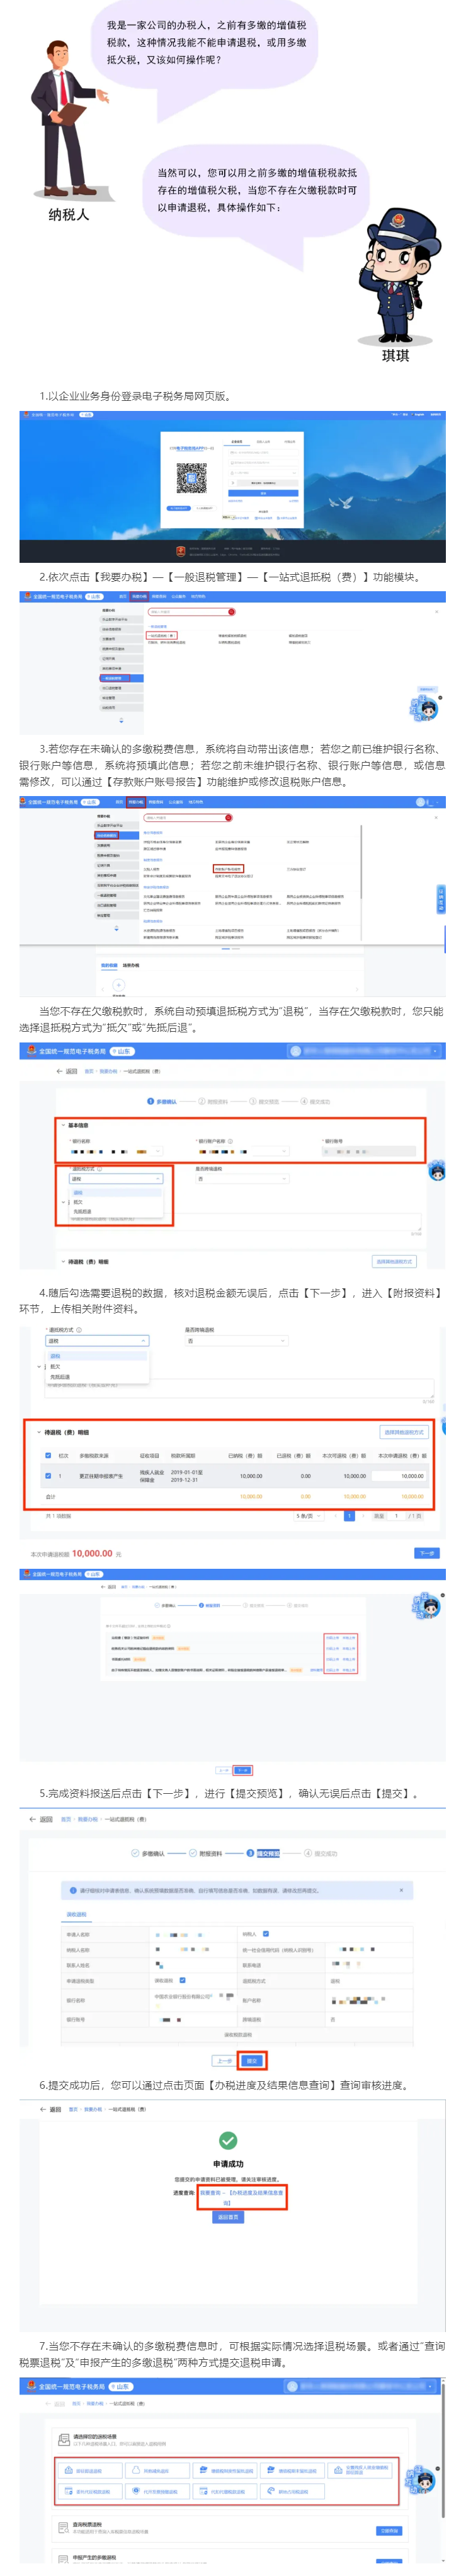The height and width of the screenshot is (2576, 461).
Task: Click the QR code on the login page
Action: pyautogui.click(x=191, y=477)
